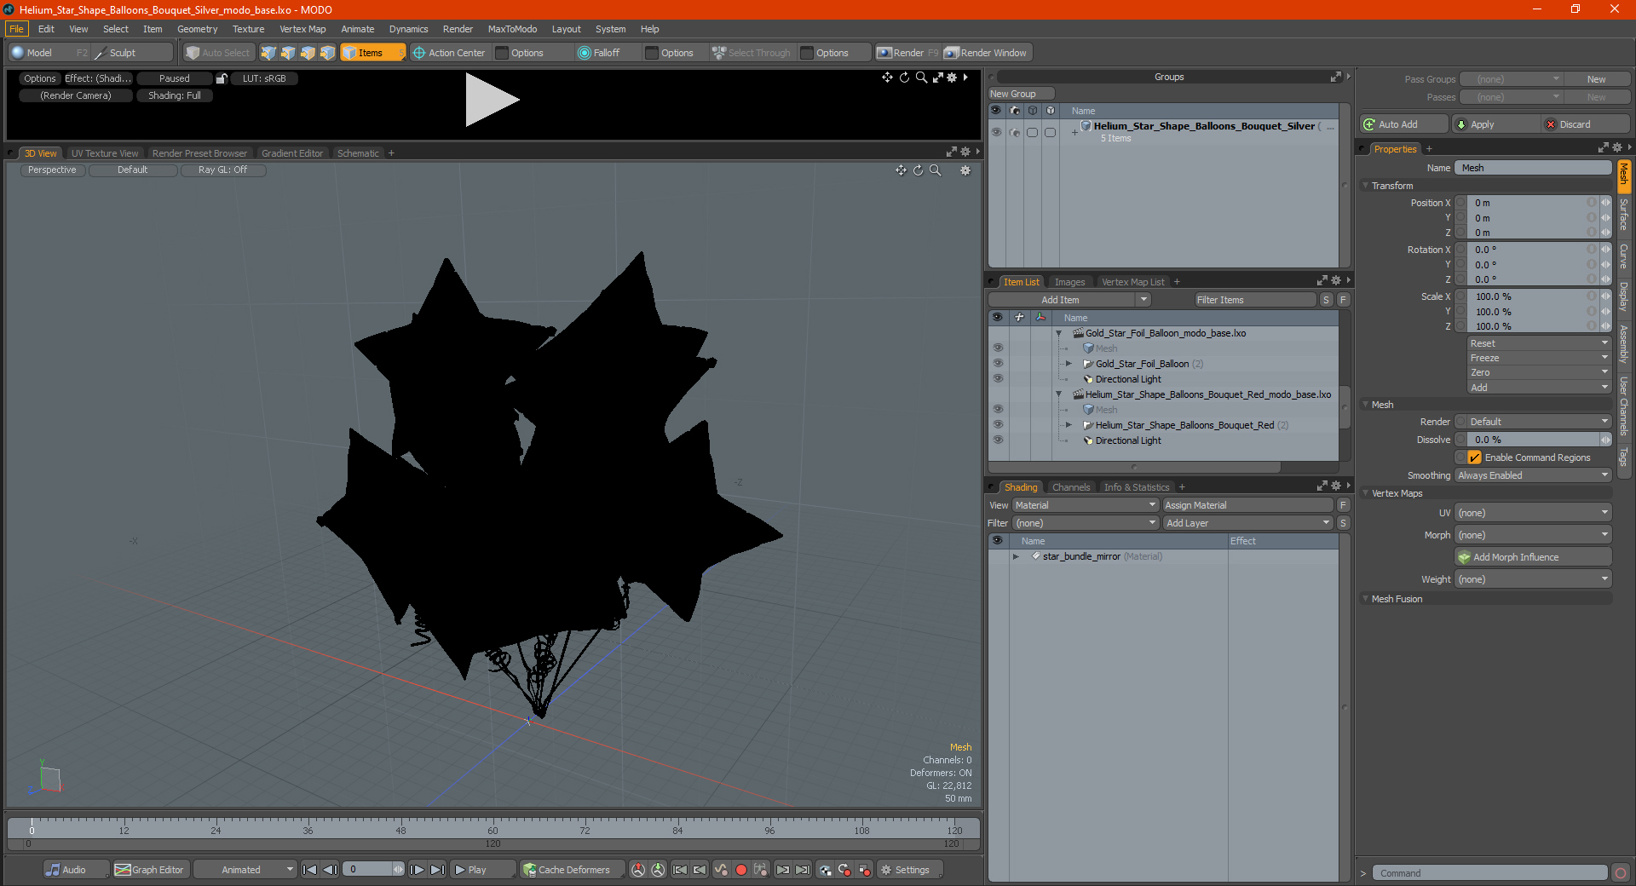
Task: Collapse the Gold_Star_Foil_Balloon_modo_base.lxo scene
Action: pyautogui.click(x=1059, y=333)
